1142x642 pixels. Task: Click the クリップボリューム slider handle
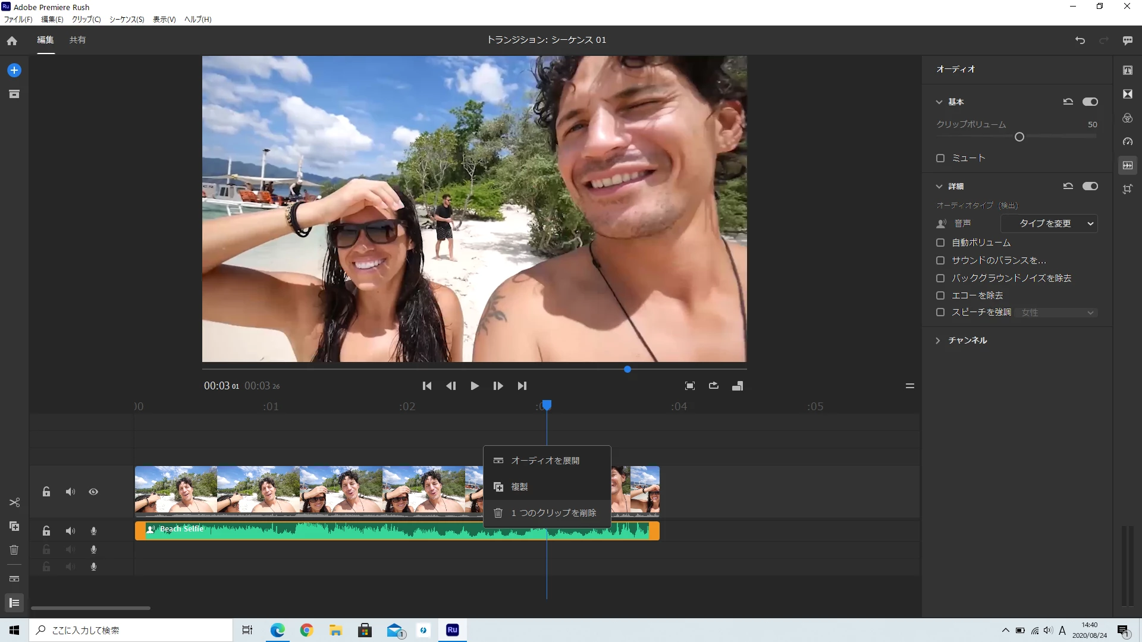pos(1019,137)
